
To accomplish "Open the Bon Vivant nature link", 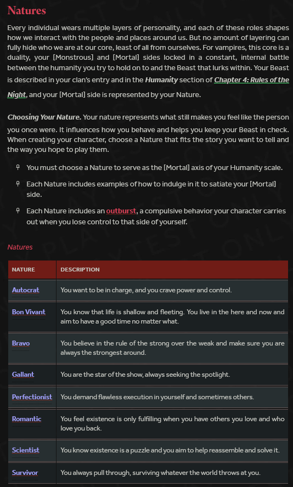I will [x=29, y=312].
